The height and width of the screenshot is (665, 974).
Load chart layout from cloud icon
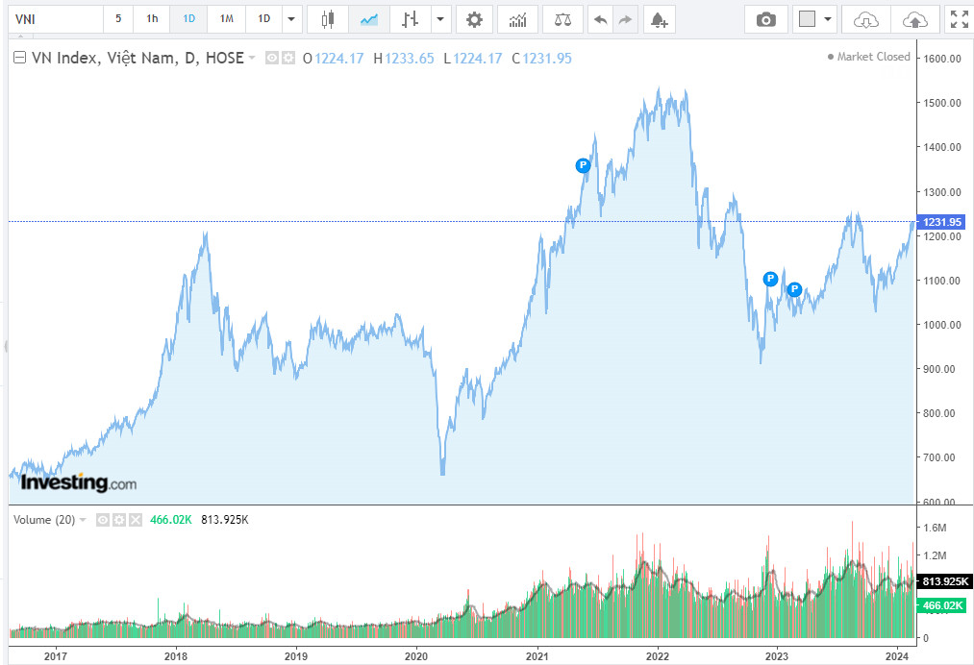point(866,19)
